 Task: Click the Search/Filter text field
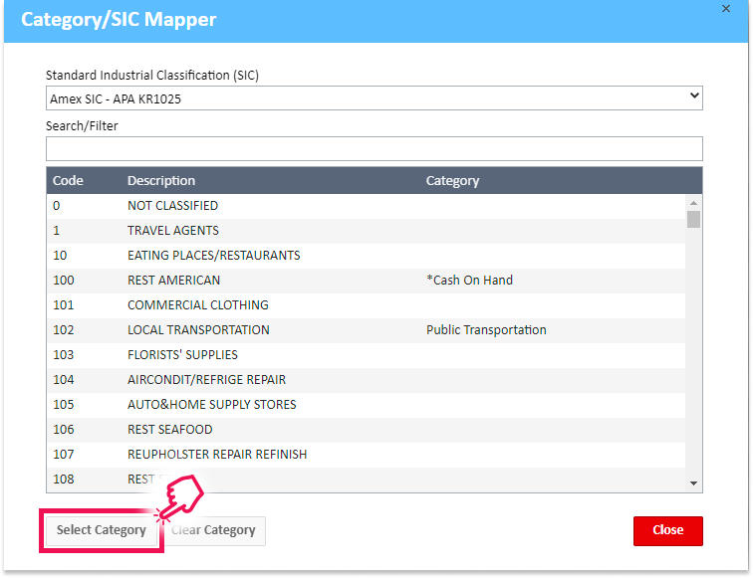click(374, 149)
